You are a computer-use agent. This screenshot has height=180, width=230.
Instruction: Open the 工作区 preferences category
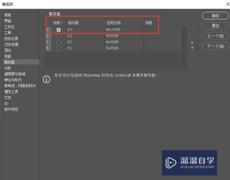click(9, 27)
